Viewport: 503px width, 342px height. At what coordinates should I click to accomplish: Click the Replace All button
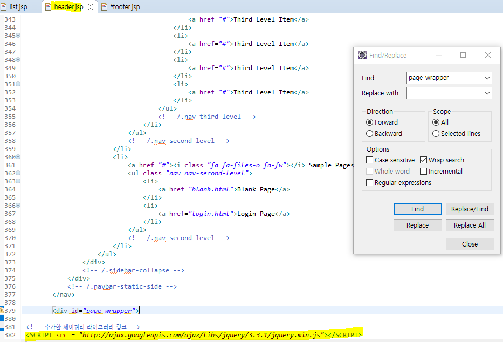tap(470, 225)
